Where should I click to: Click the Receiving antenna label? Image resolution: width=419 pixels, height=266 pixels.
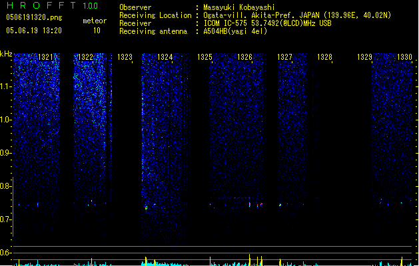(153, 31)
